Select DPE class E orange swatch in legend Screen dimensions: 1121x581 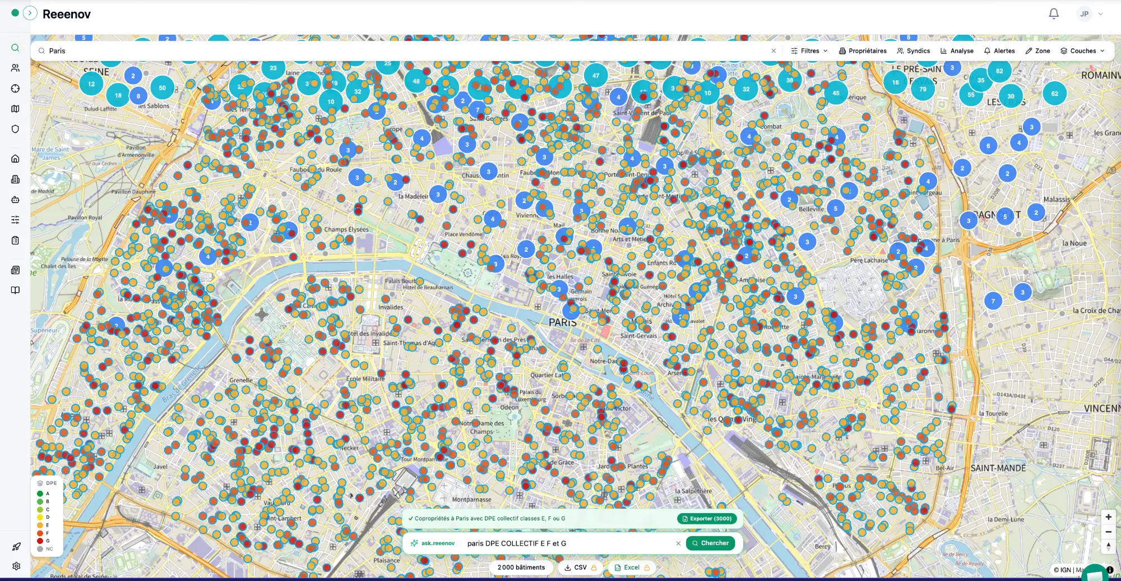point(40,525)
